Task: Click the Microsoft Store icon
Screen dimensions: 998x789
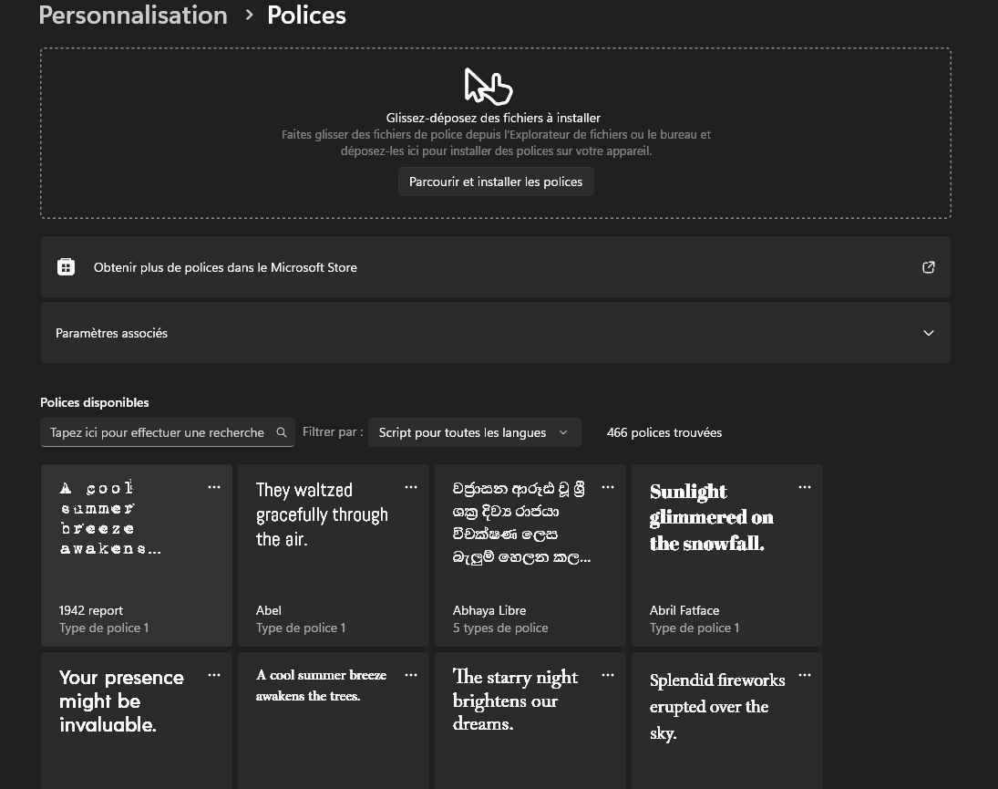Action: pyautogui.click(x=66, y=267)
